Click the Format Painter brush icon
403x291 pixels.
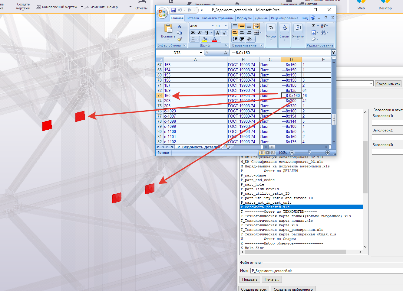[180, 39]
